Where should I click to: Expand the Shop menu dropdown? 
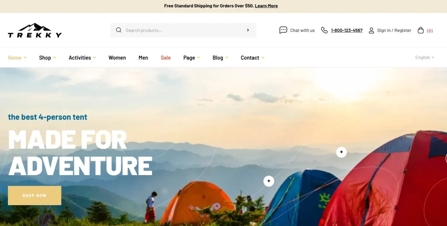click(x=48, y=58)
